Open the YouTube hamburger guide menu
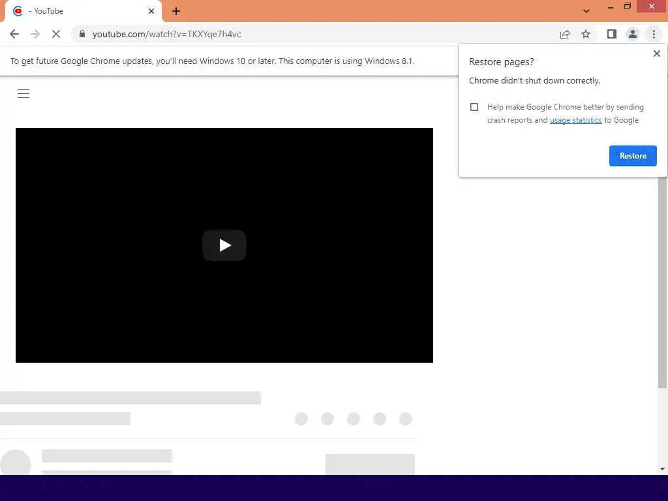 (23, 94)
